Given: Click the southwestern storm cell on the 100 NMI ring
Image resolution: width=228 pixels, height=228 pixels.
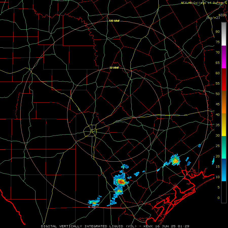Looking at the screenshot, I should pos(94,202).
